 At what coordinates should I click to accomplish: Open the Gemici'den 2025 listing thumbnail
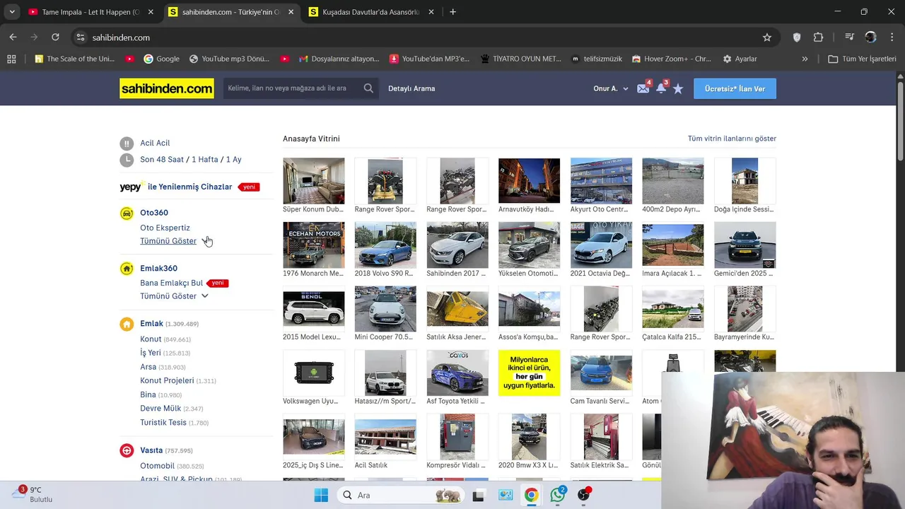coord(745,245)
